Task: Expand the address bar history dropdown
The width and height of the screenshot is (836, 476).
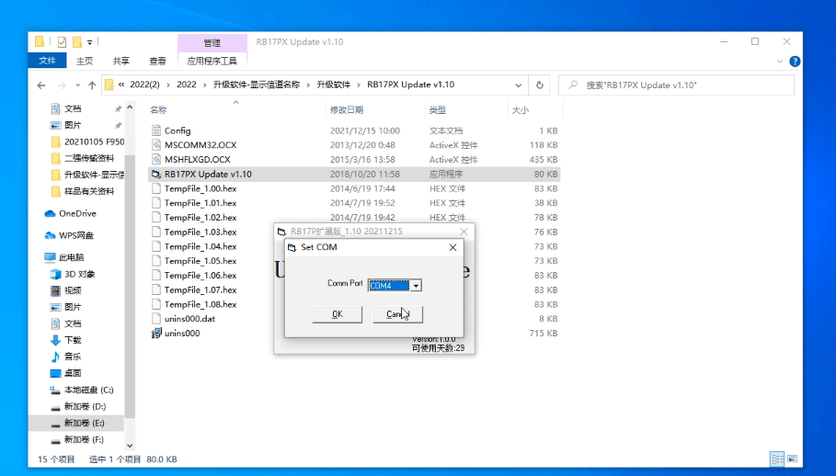Action: [x=518, y=85]
